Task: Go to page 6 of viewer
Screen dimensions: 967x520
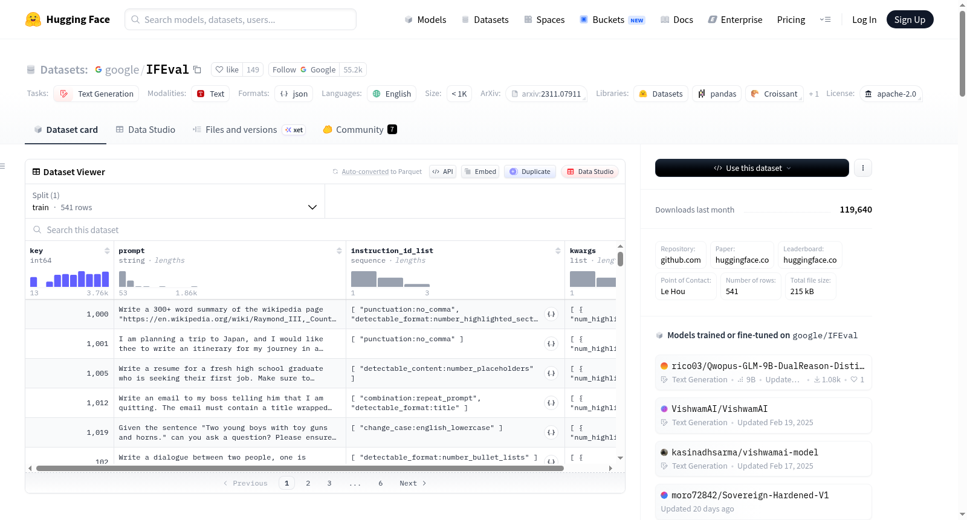Action: [380, 483]
